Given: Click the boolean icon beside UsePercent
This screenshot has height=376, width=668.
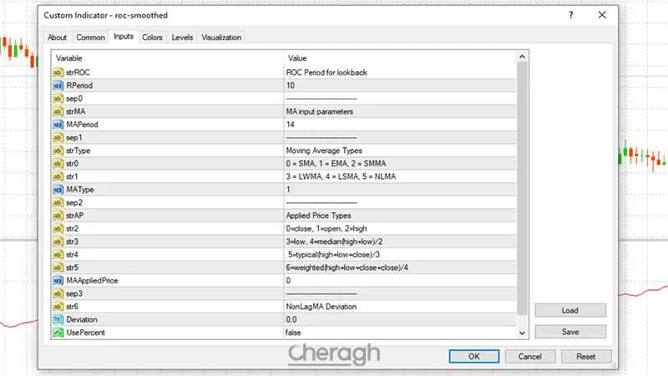Looking at the screenshot, I should coord(58,333).
